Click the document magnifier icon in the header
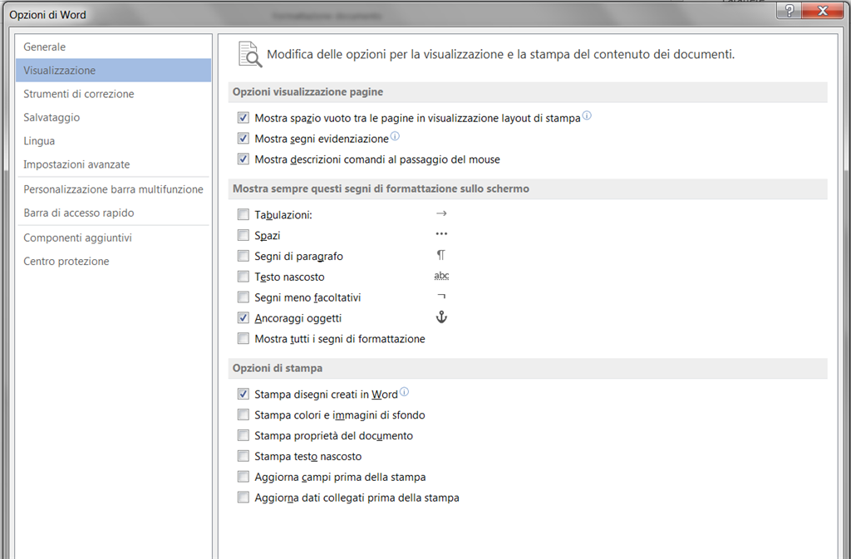Screen dimensions: 851x559 point(250,54)
